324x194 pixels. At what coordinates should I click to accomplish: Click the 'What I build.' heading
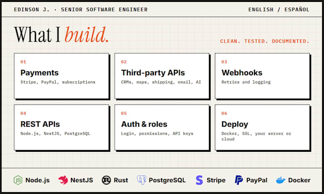tap(61, 35)
